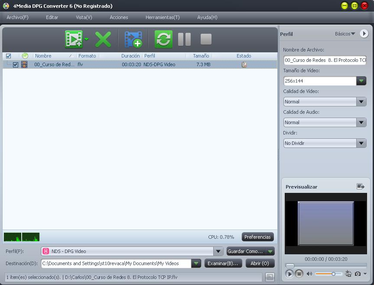Sort by Nombre column header
Screen dimensions: 374x285
point(43,56)
